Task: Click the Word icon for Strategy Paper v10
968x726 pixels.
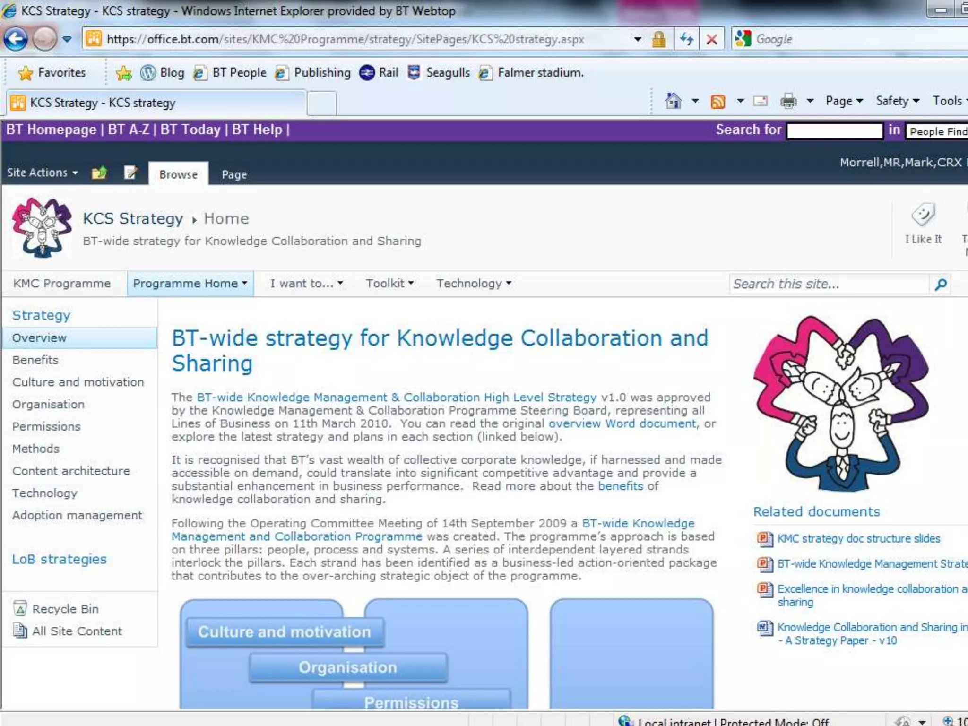Action: tap(764, 628)
